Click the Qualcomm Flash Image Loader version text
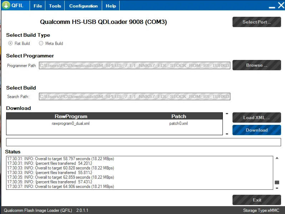The height and width of the screenshot is (214, 285). 46,210
